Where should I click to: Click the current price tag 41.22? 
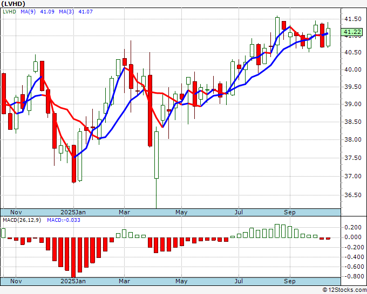(x=352, y=32)
